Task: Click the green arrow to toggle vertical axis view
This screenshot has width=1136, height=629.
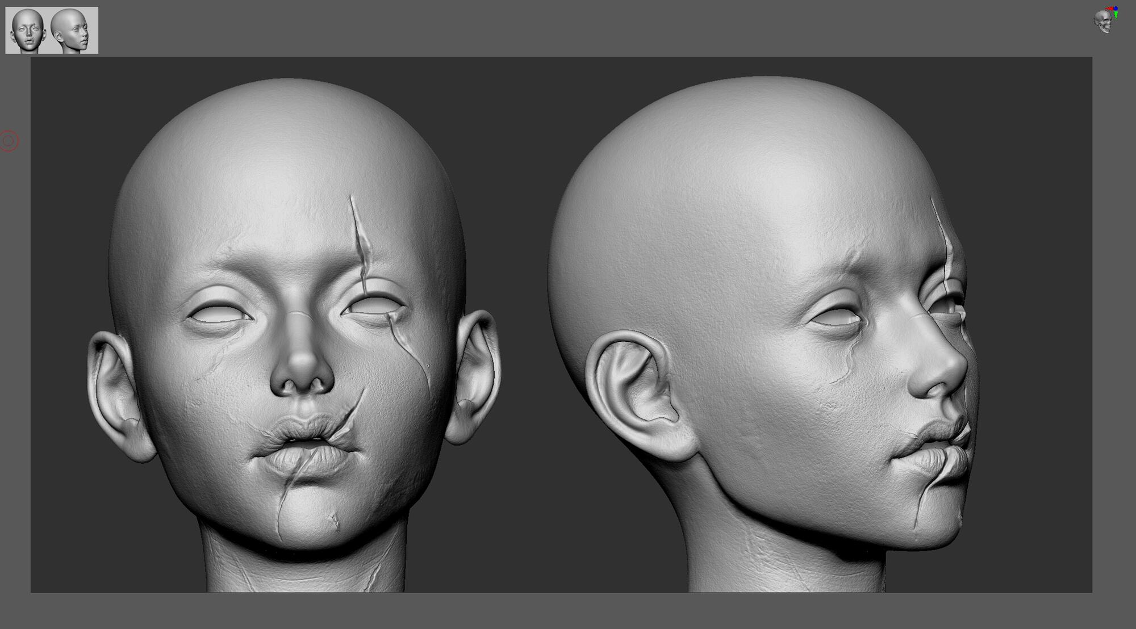Action: pyautogui.click(x=1116, y=15)
